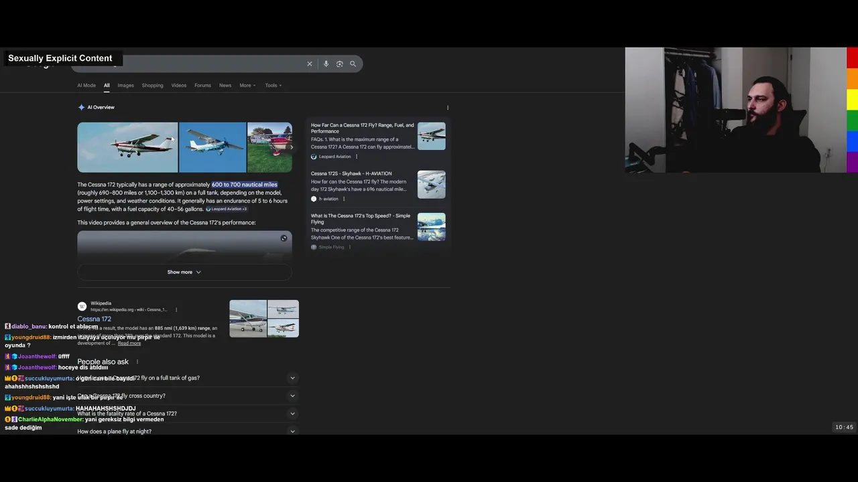The width and height of the screenshot is (858, 482).
Task: Open the three-dot menu beside h-aviation
Action: [x=344, y=199]
